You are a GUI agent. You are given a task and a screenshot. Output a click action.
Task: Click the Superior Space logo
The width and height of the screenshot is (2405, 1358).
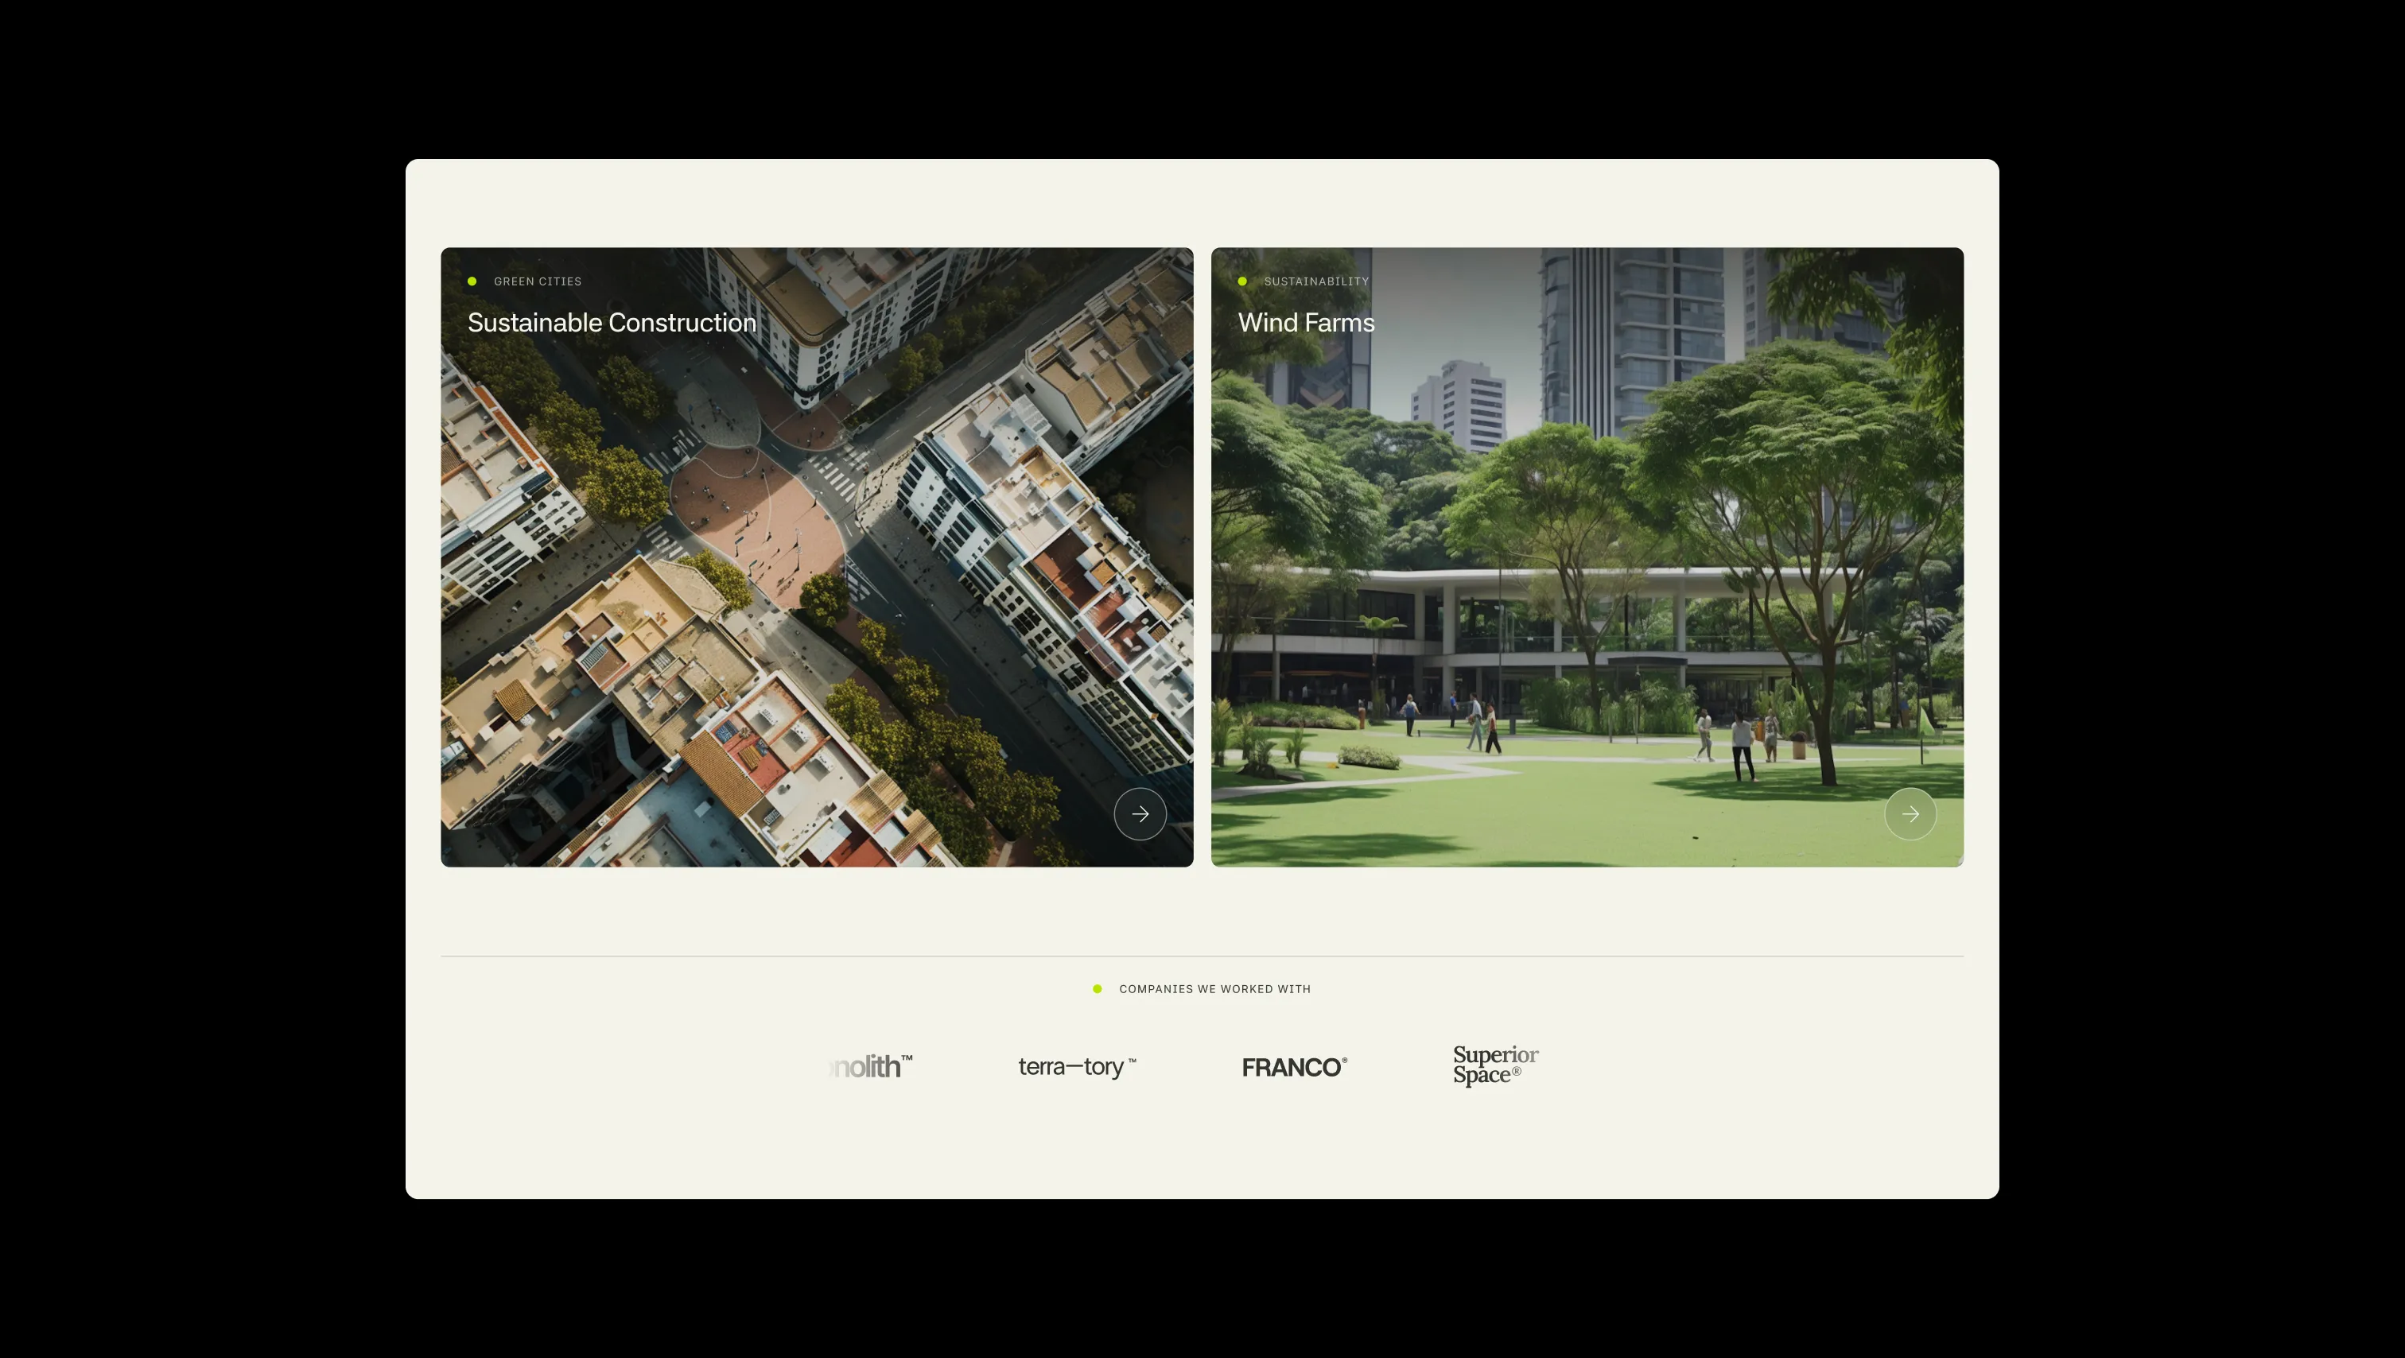(1496, 1065)
